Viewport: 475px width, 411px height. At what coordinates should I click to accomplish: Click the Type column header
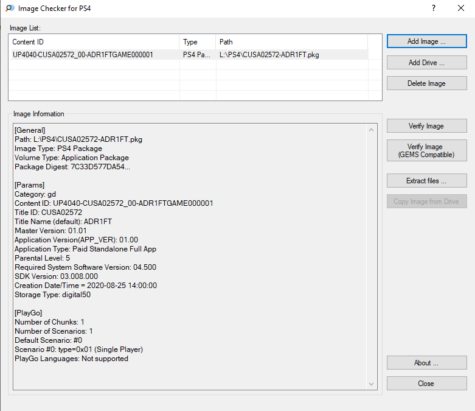(x=198, y=42)
